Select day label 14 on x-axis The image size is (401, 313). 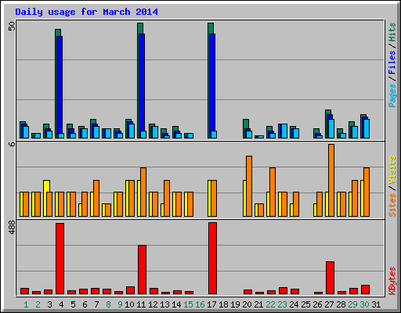pos(176,304)
